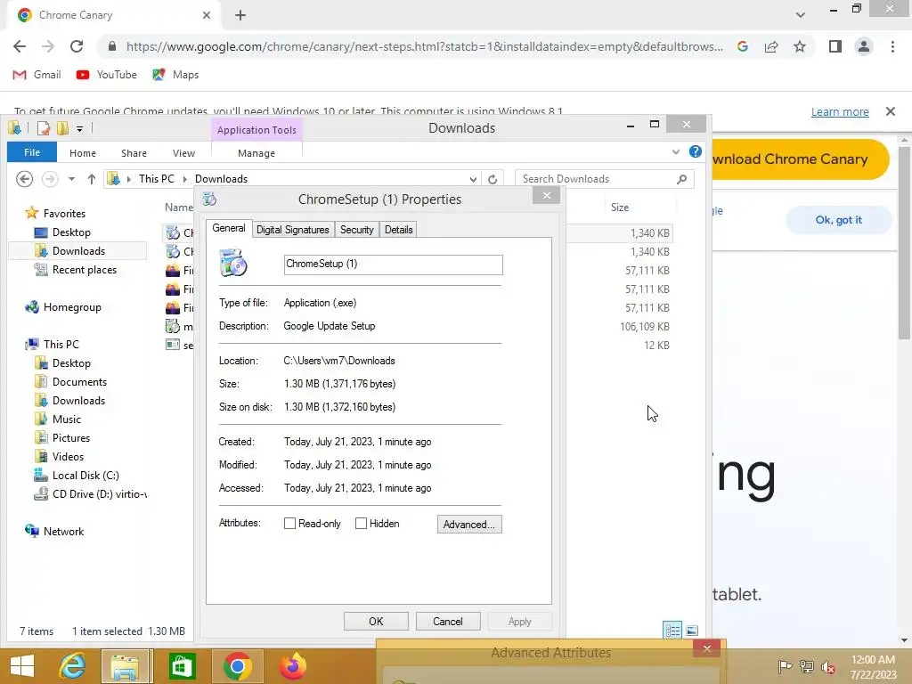
Task: Dismiss the Windows update infobar
Action: pos(891,111)
